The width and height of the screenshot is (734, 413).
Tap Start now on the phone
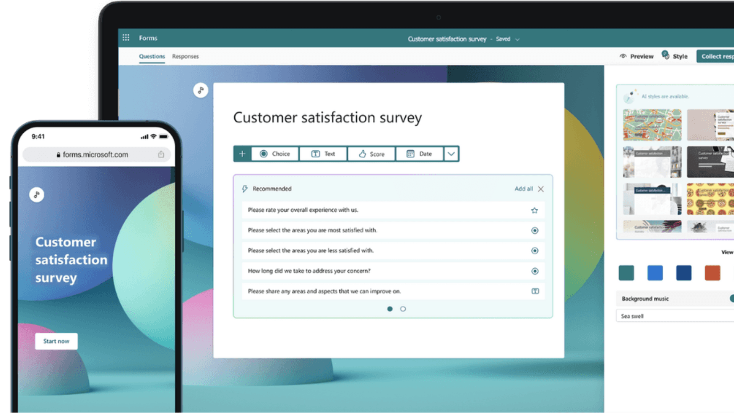coord(56,341)
